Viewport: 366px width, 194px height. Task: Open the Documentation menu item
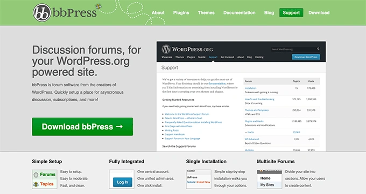click(240, 12)
